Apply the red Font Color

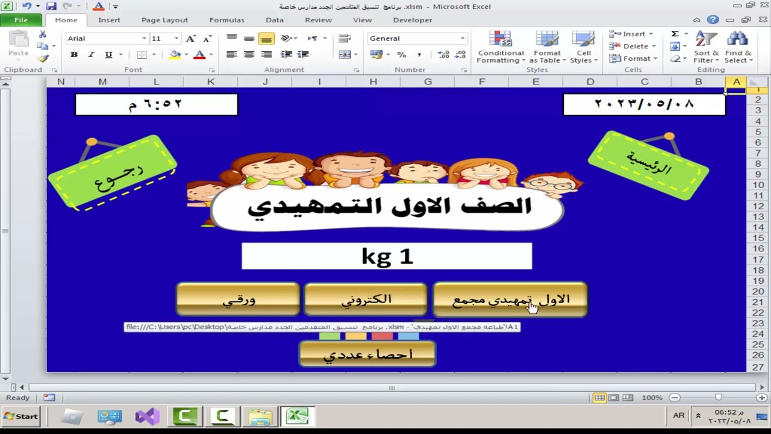(x=199, y=55)
